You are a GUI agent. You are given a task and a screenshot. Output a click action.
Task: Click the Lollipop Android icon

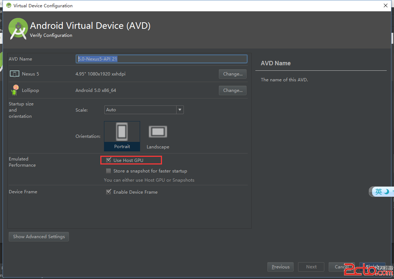click(15, 90)
